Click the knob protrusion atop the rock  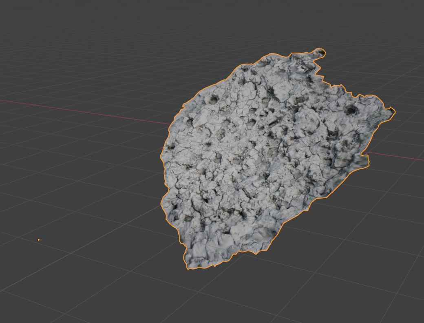pos(319,53)
